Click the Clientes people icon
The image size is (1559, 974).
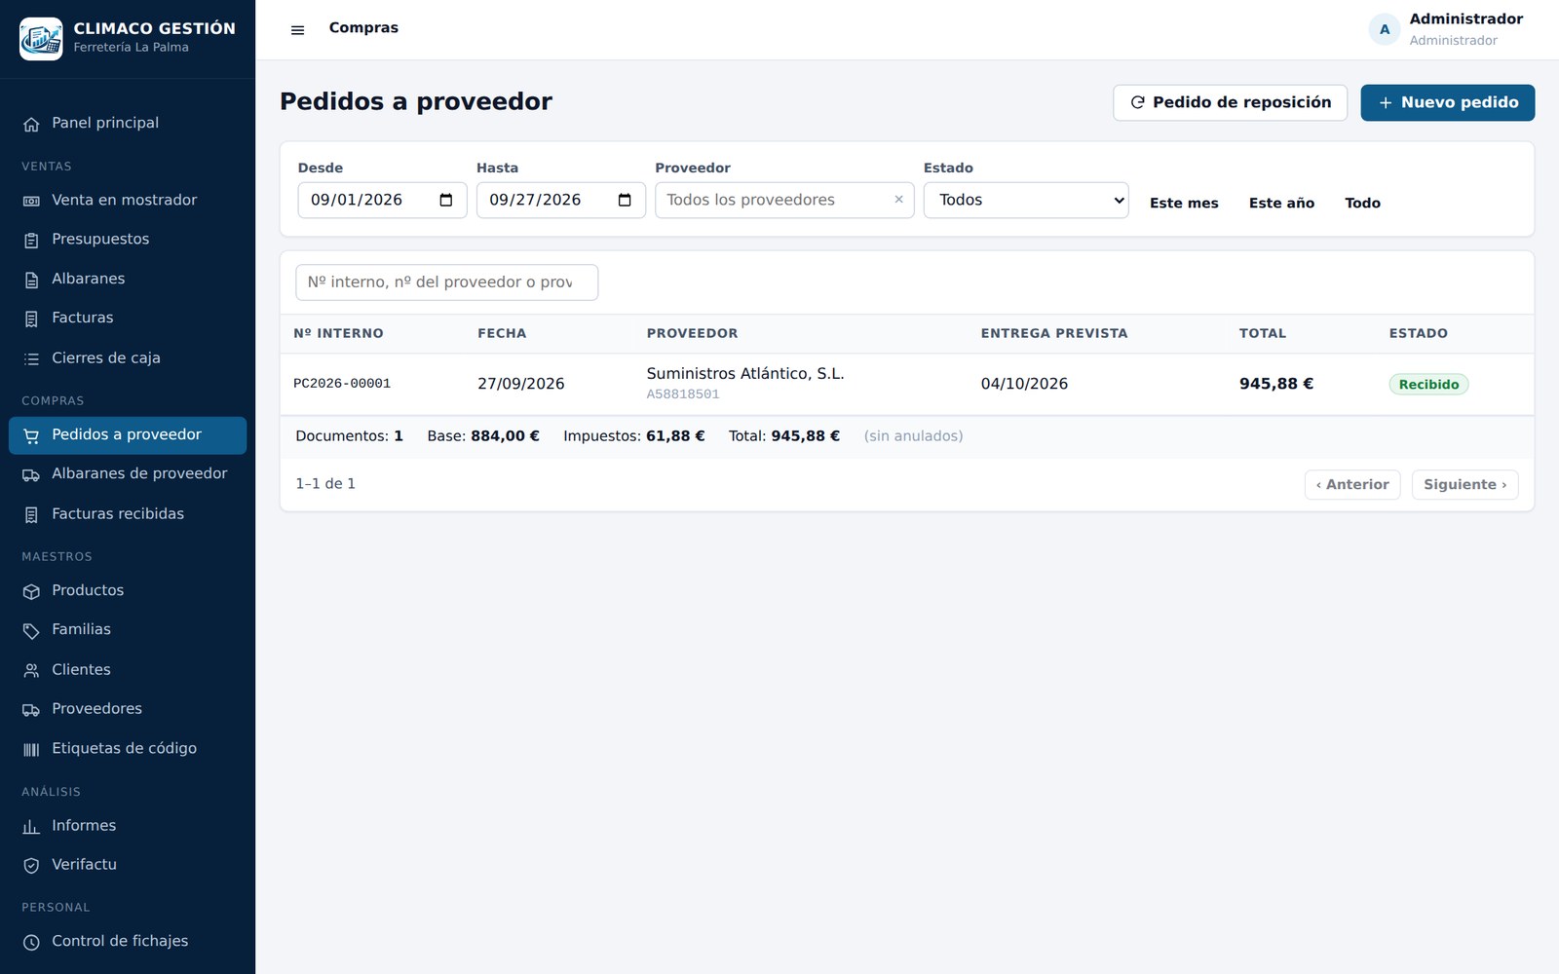[31, 670]
